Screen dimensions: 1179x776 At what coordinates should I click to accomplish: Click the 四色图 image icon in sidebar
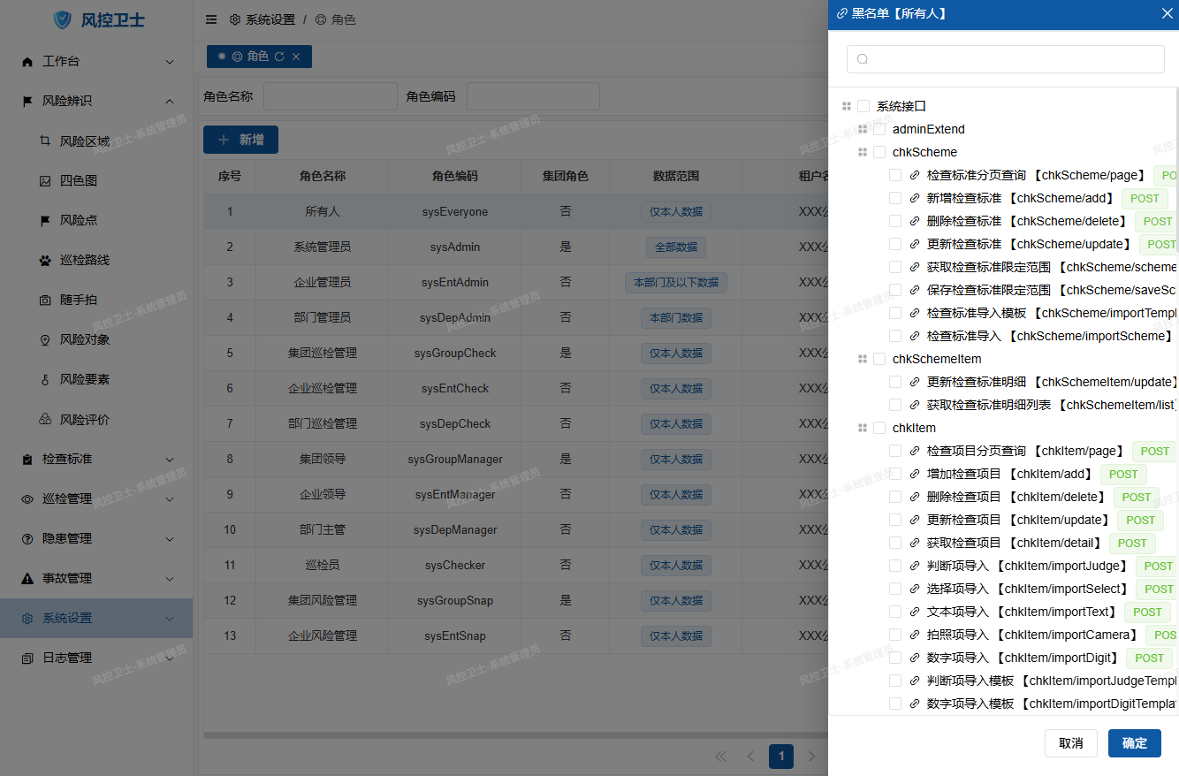(x=45, y=180)
